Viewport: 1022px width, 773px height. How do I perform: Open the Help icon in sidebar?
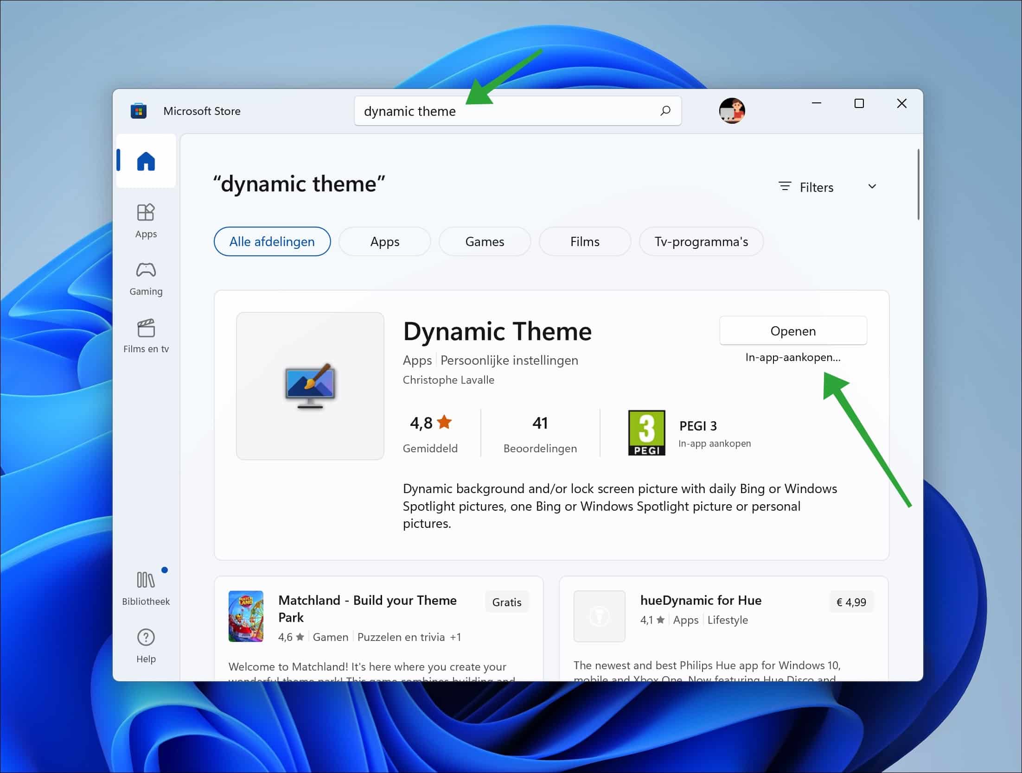[146, 646]
